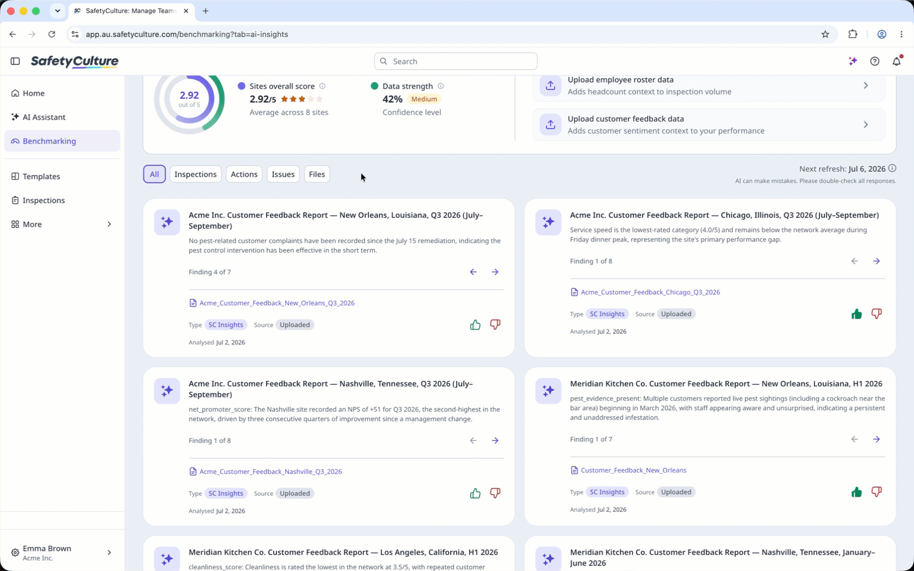This screenshot has height=571, width=914.
Task: Switch to the Inspections filter tab
Action: coord(195,174)
